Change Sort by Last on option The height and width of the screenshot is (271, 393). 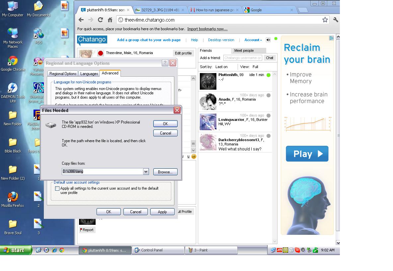pyautogui.click(x=222, y=67)
